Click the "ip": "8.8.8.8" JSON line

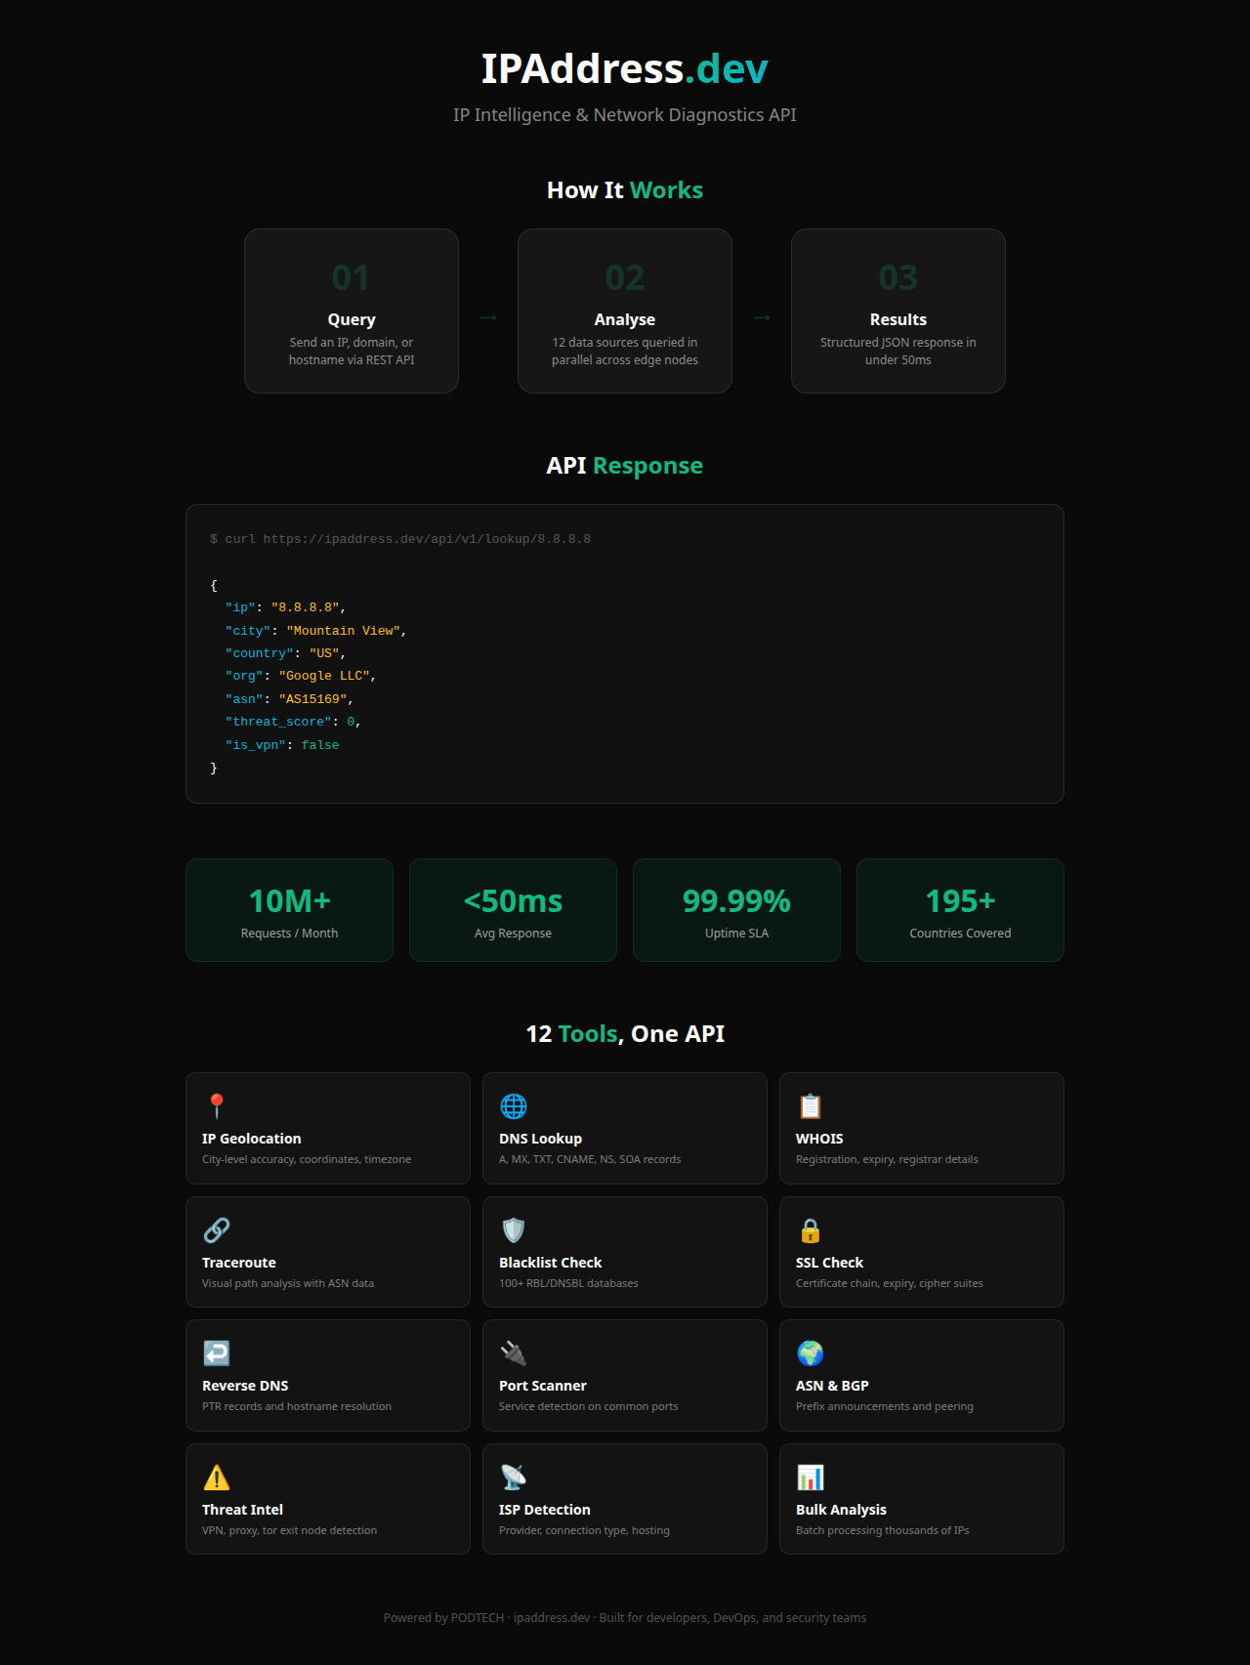click(285, 607)
